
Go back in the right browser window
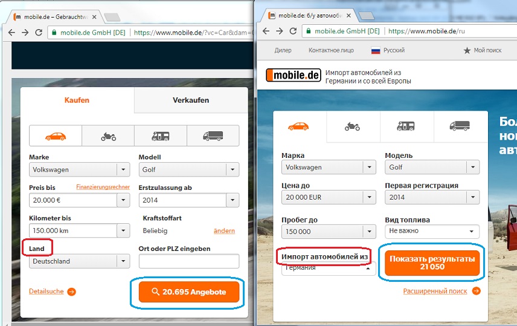click(266, 31)
